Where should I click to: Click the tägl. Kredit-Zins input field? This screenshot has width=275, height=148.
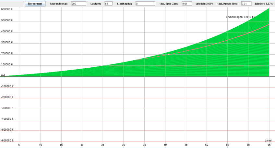point(246,4)
